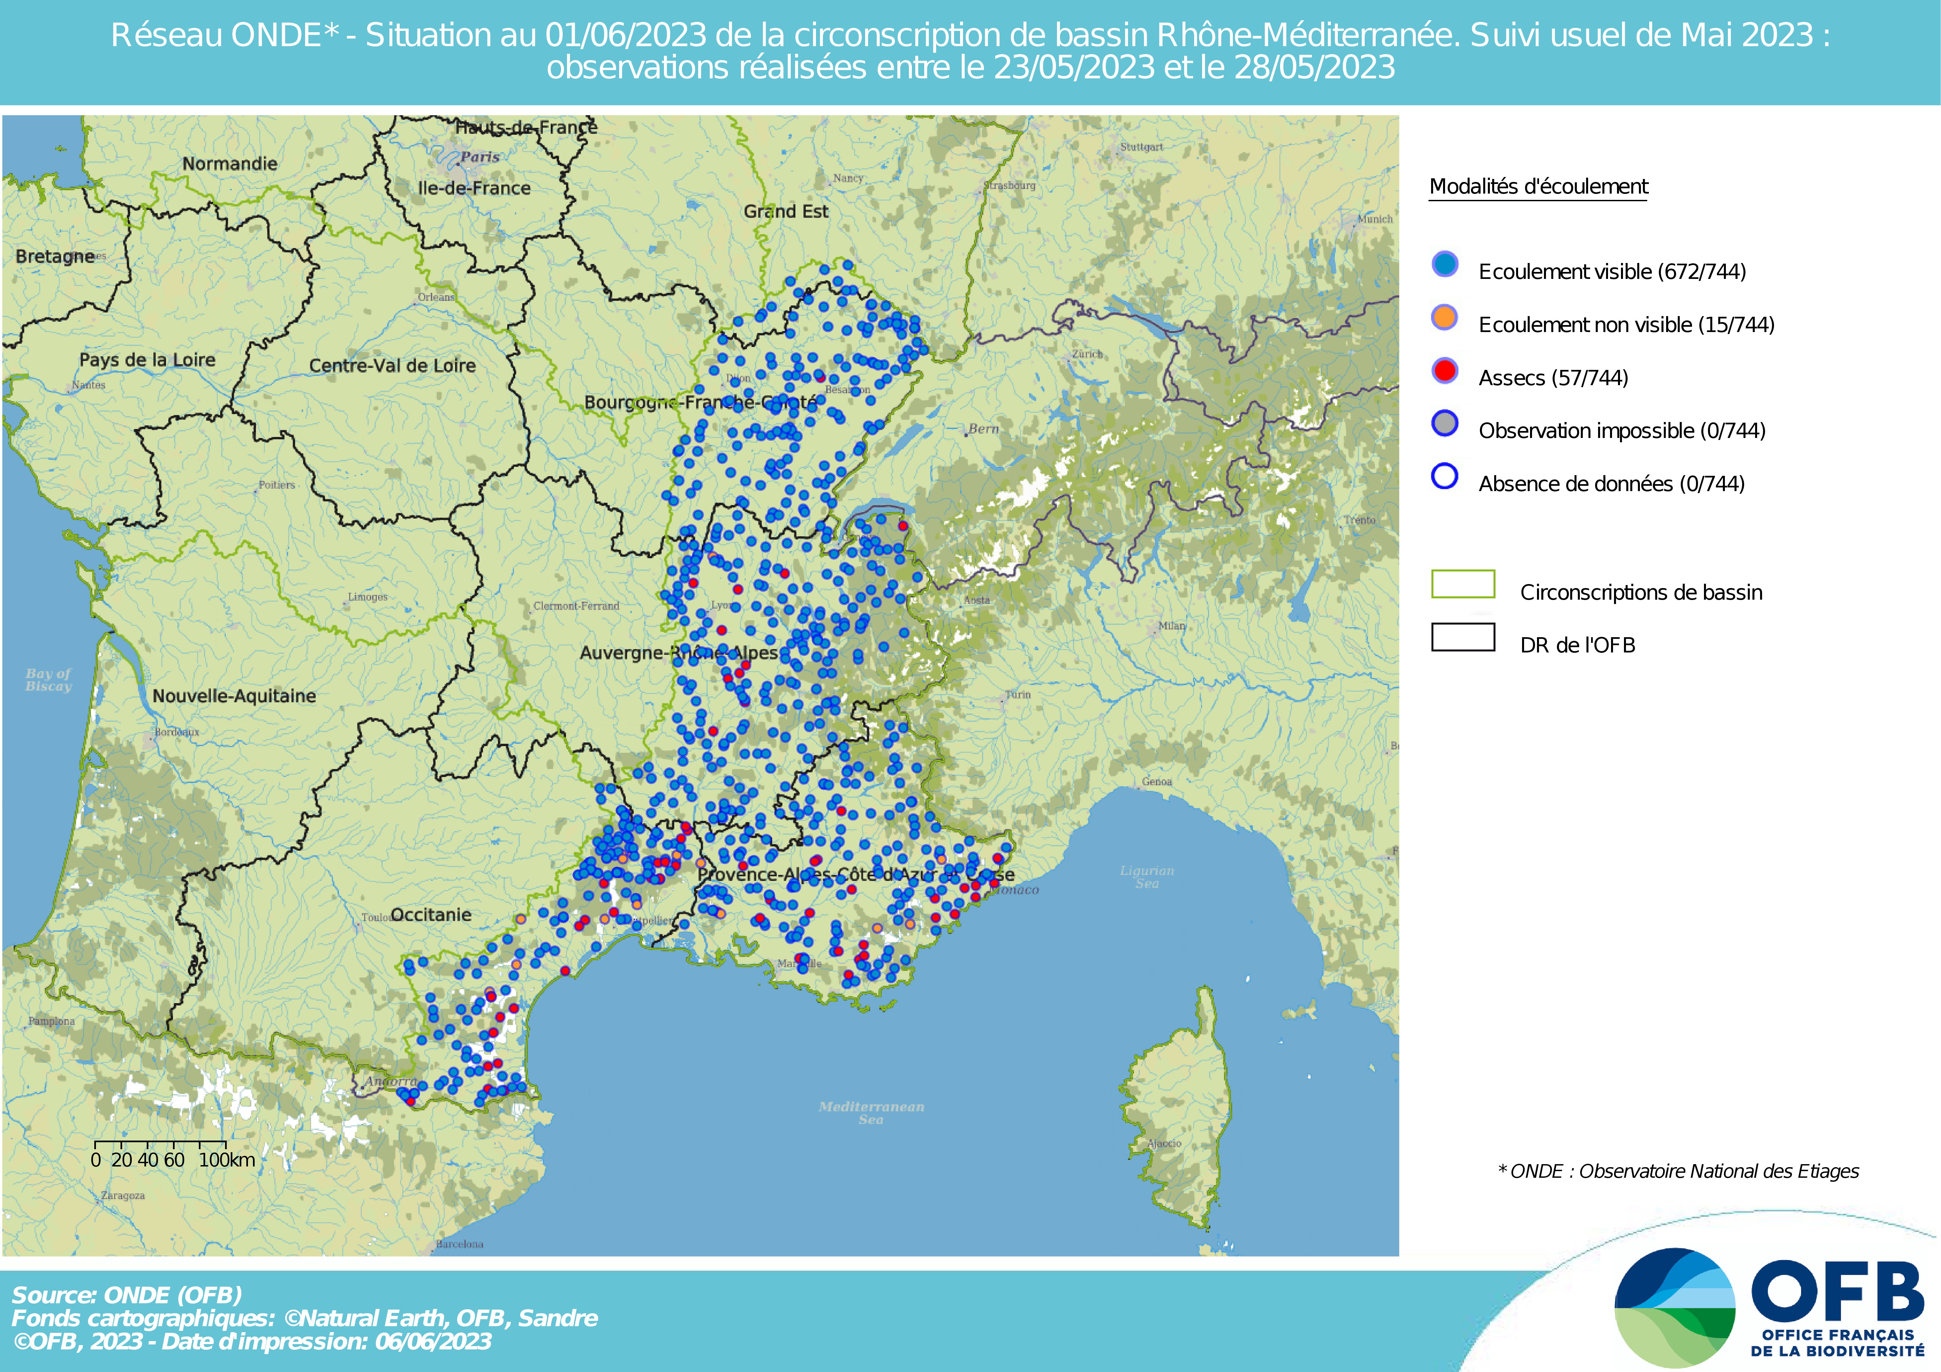The width and height of the screenshot is (1941, 1372).
Task: Click the 'Clermont-Ferrand' city label
Action: pos(577,606)
